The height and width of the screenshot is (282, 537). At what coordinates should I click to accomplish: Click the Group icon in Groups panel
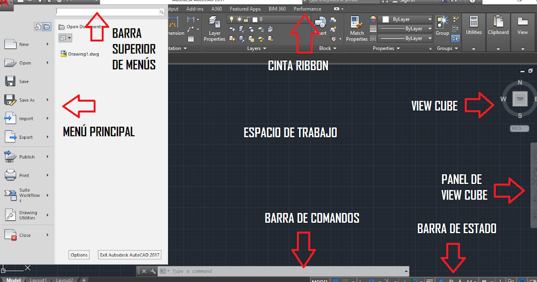pyautogui.click(x=442, y=21)
